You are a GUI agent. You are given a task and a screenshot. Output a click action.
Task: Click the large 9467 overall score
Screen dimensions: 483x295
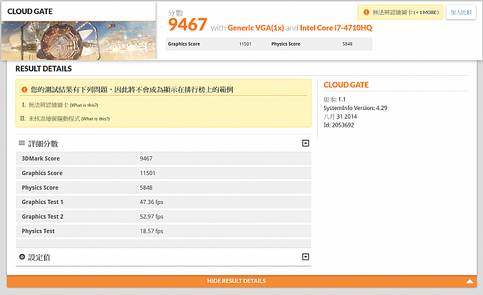coord(188,25)
